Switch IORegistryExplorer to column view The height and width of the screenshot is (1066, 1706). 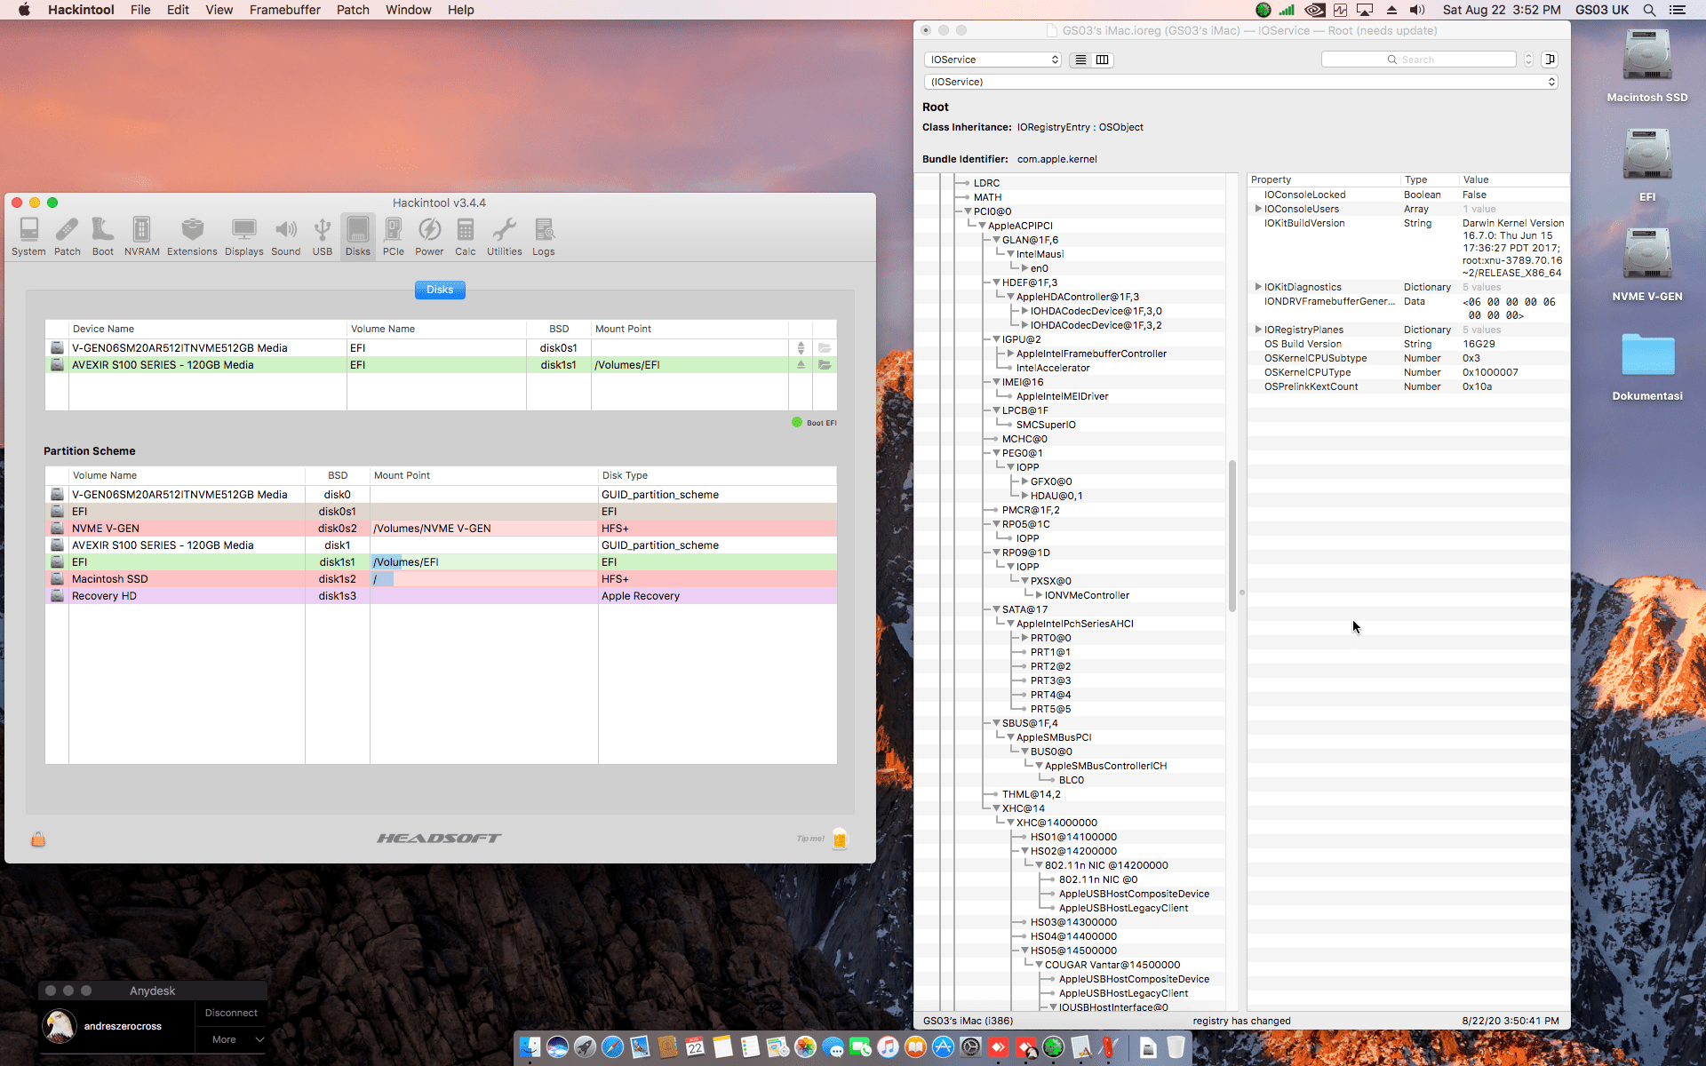pos(1103,60)
